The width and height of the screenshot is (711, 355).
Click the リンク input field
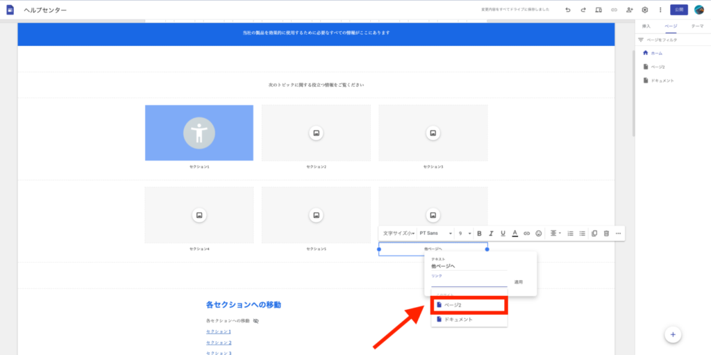coord(469,282)
